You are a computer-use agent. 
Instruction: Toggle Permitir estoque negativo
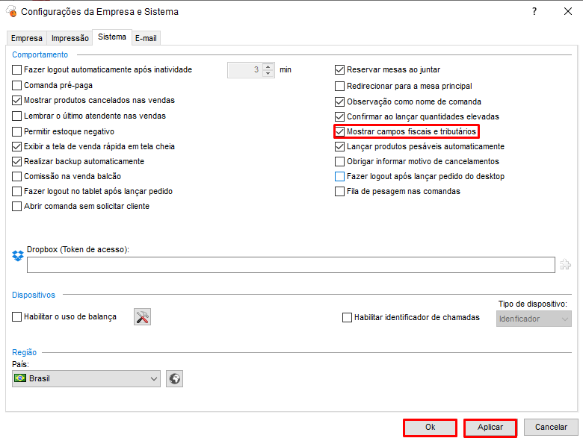point(17,131)
